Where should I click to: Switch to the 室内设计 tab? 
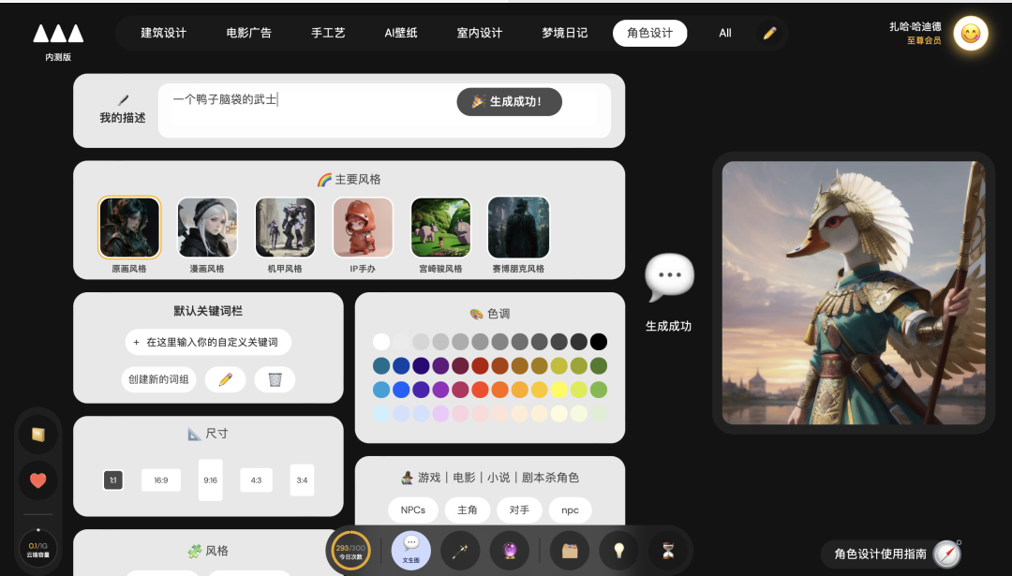[480, 33]
